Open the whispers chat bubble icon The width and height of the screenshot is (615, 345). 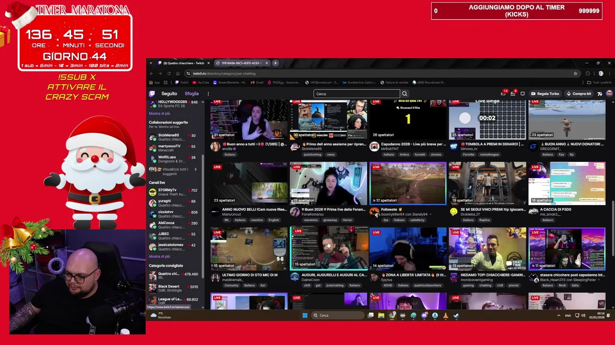point(522,94)
